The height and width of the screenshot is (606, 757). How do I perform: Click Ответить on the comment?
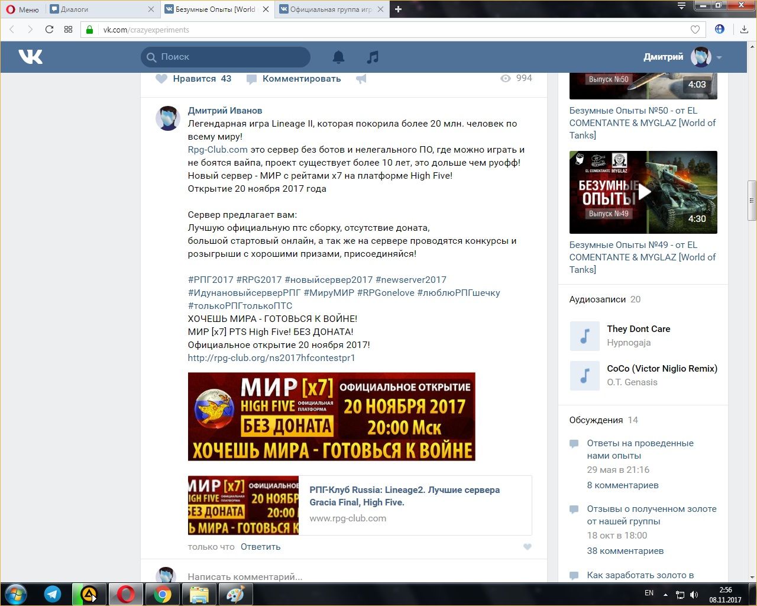point(260,547)
